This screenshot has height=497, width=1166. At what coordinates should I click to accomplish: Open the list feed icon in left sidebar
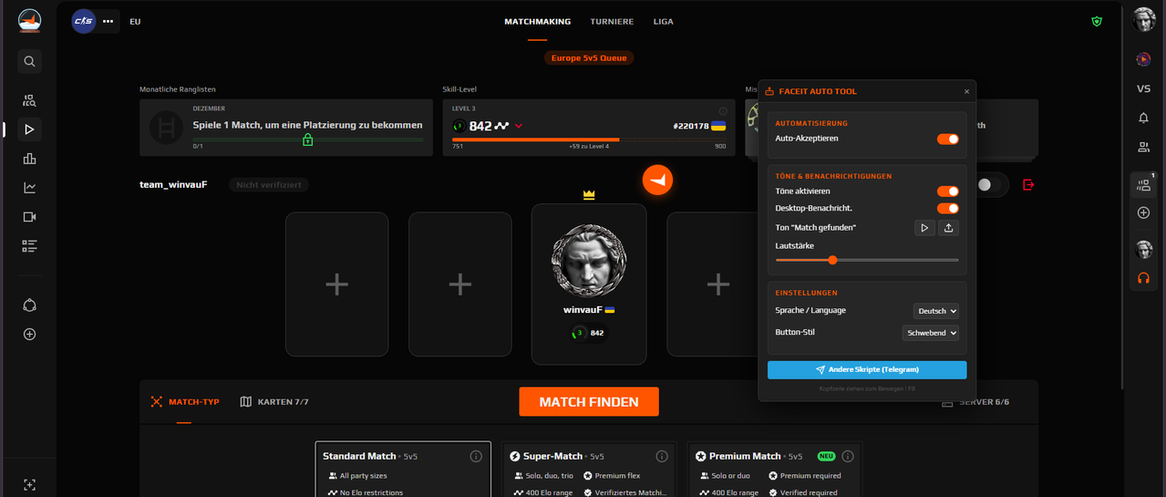pyautogui.click(x=29, y=246)
